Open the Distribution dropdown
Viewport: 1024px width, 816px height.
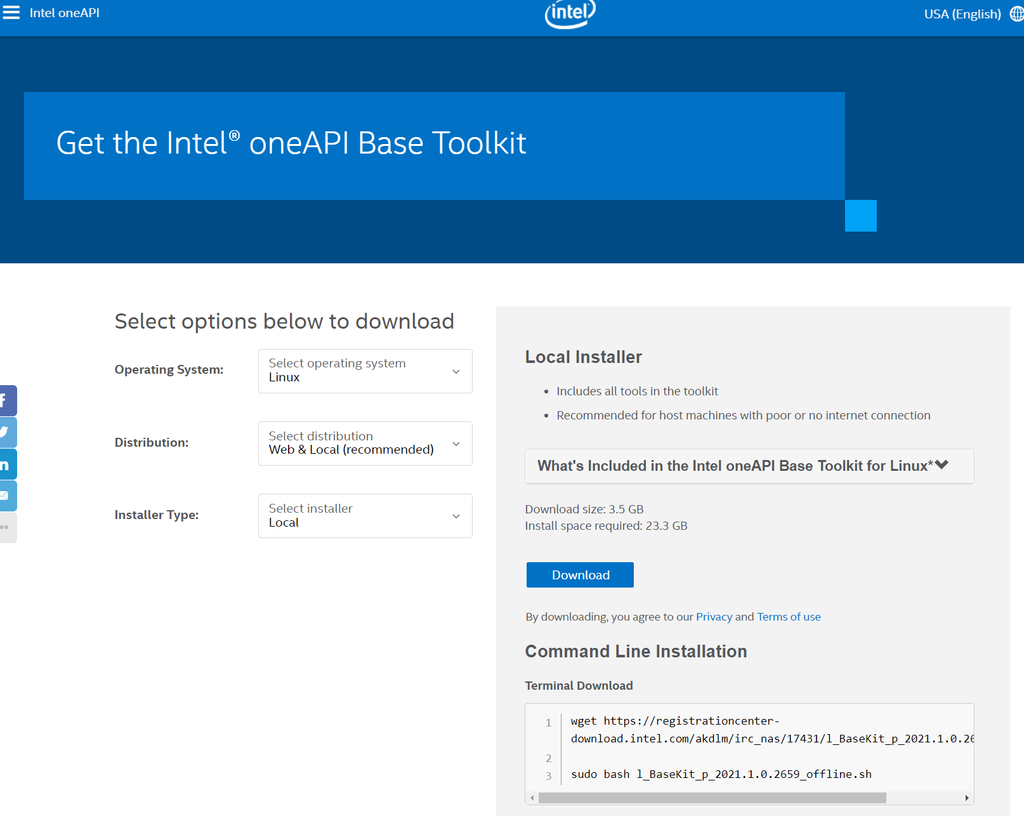pyautogui.click(x=365, y=444)
